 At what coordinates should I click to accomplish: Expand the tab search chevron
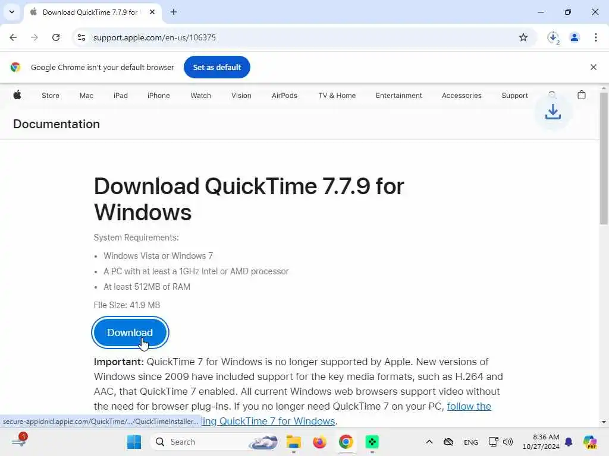tap(12, 12)
